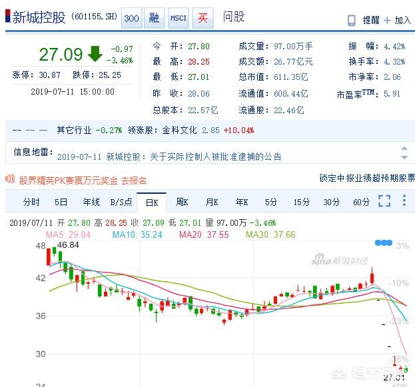Switch to the 15分 tab
415x387 pixels.
pyautogui.click(x=302, y=202)
